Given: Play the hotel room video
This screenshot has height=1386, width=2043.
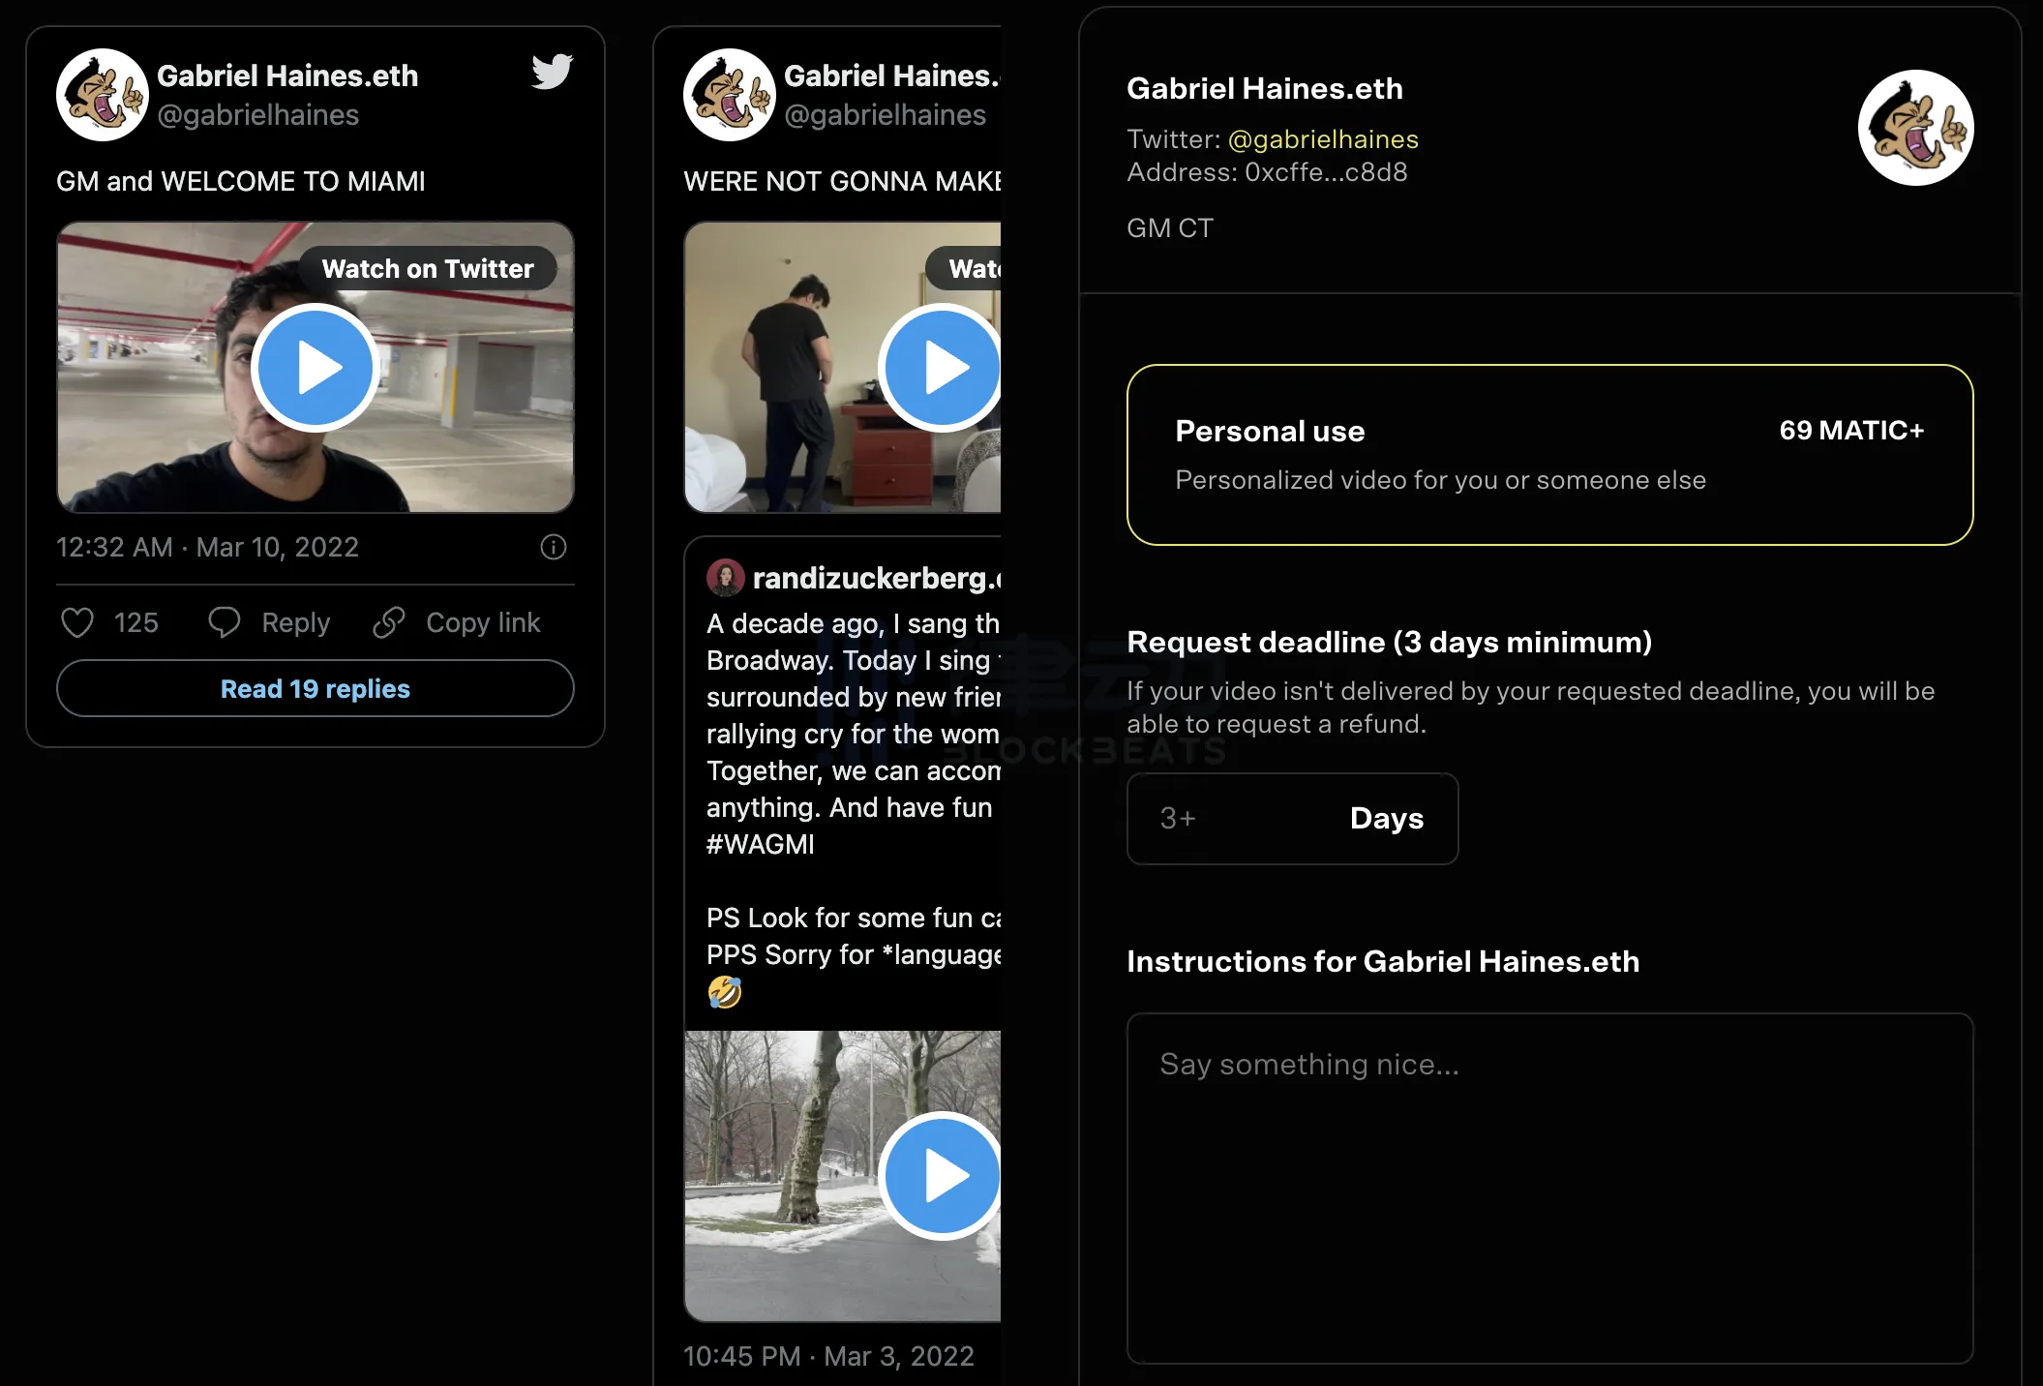Looking at the screenshot, I should pyautogui.click(x=942, y=368).
